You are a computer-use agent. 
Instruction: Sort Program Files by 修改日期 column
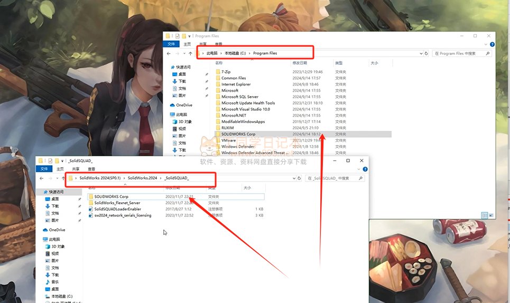pyautogui.click(x=300, y=63)
